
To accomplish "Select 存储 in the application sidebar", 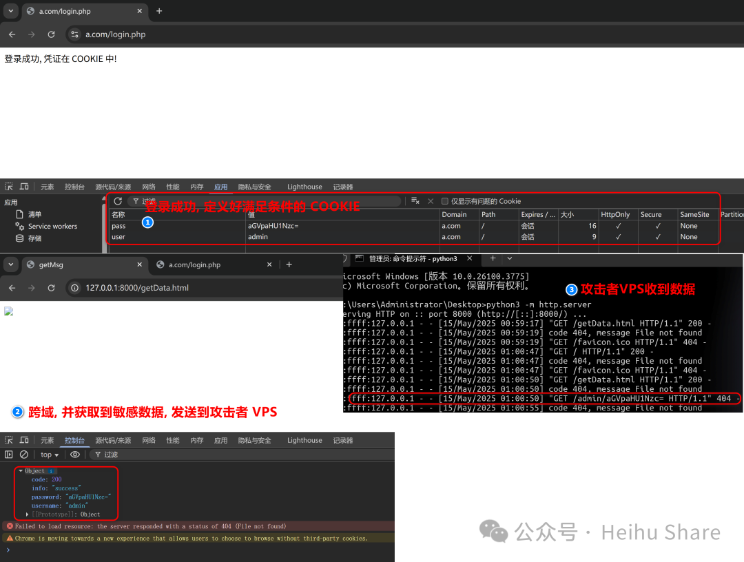I will tap(29, 238).
